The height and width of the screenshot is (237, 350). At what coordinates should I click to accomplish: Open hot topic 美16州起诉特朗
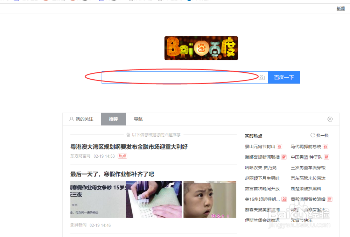point(262,199)
